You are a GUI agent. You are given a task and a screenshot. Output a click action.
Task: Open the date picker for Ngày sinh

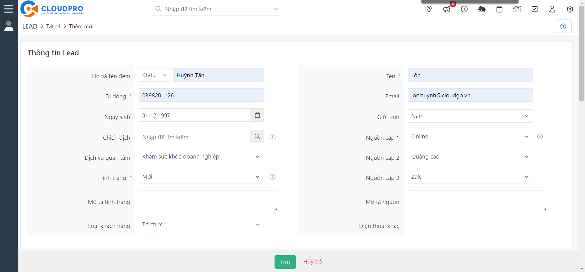coord(257,115)
